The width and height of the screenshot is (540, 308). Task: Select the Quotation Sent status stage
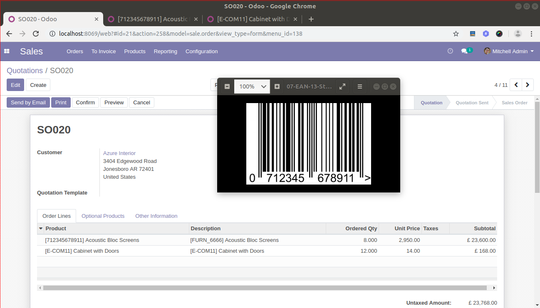point(472,103)
